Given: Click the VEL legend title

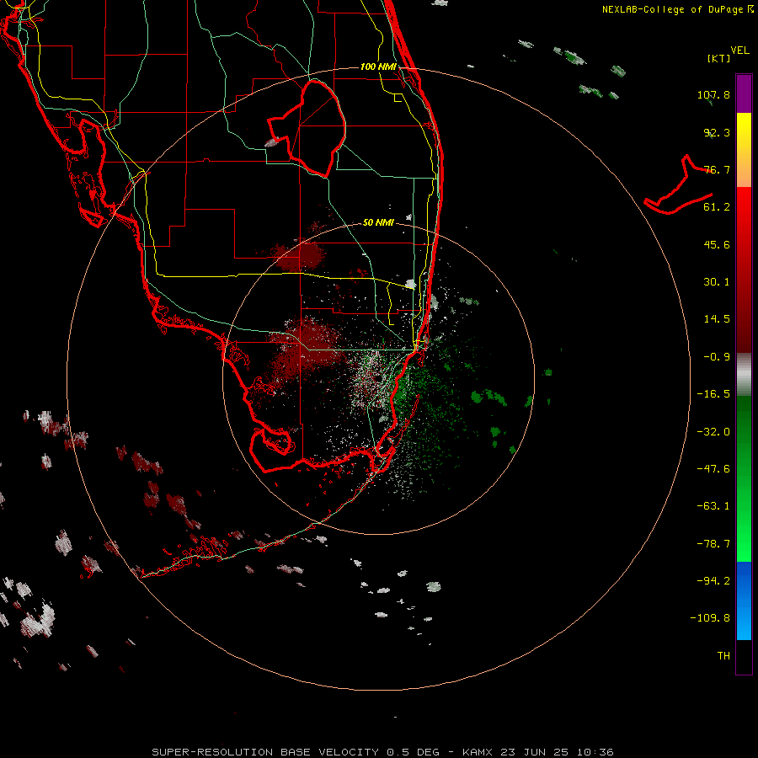Looking at the screenshot, I should (739, 50).
